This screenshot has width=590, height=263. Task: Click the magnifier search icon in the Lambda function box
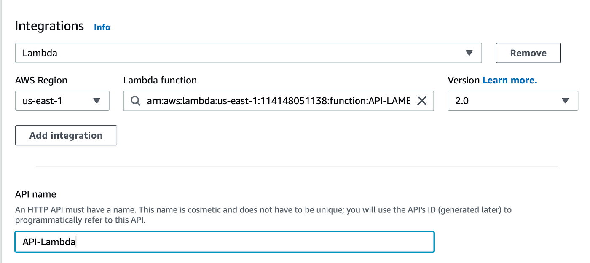(135, 101)
